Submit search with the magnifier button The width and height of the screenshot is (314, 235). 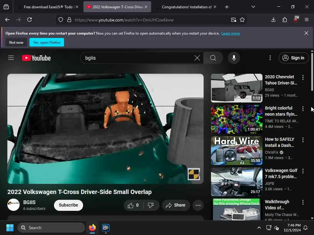click(x=213, y=58)
